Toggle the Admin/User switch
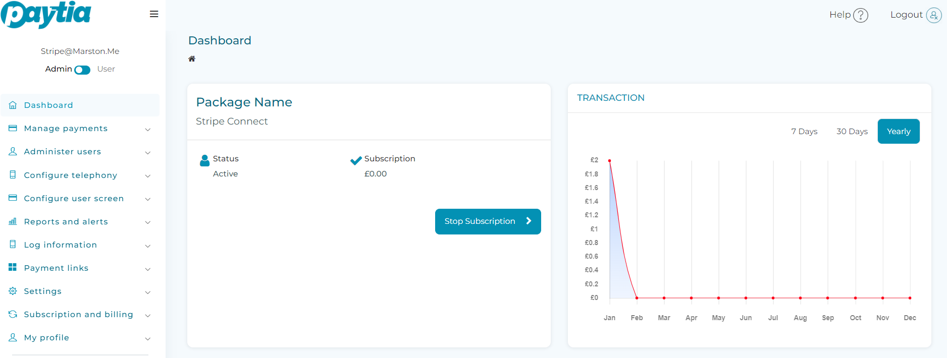The height and width of the screenshot is (358, 947). pyautogui.click(x=82, y=70)
